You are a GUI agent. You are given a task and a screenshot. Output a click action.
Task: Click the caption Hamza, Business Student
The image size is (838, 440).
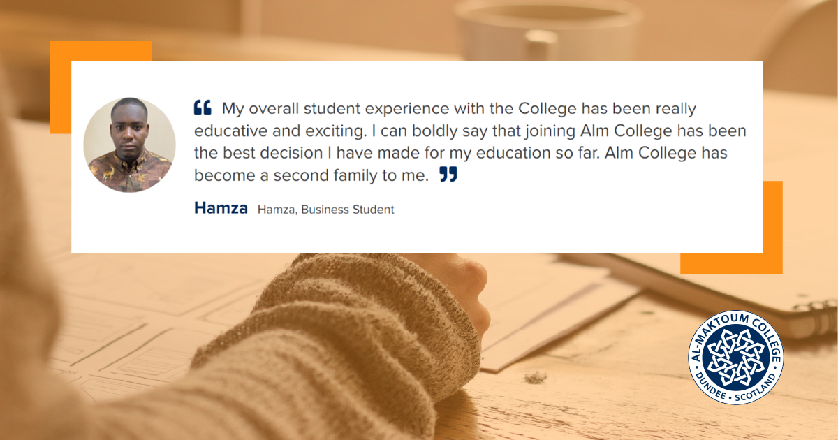[x=326, y=210]
